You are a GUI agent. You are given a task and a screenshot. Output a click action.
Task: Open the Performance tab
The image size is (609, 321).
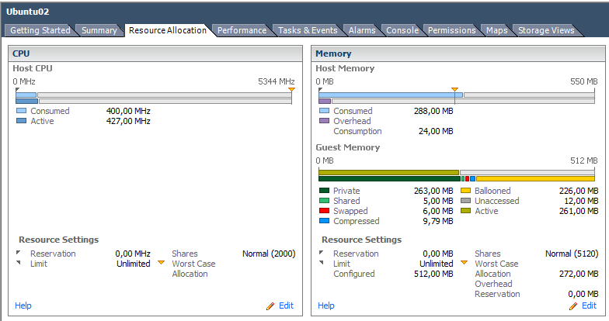pyautogui.click(x=242, y=30)
